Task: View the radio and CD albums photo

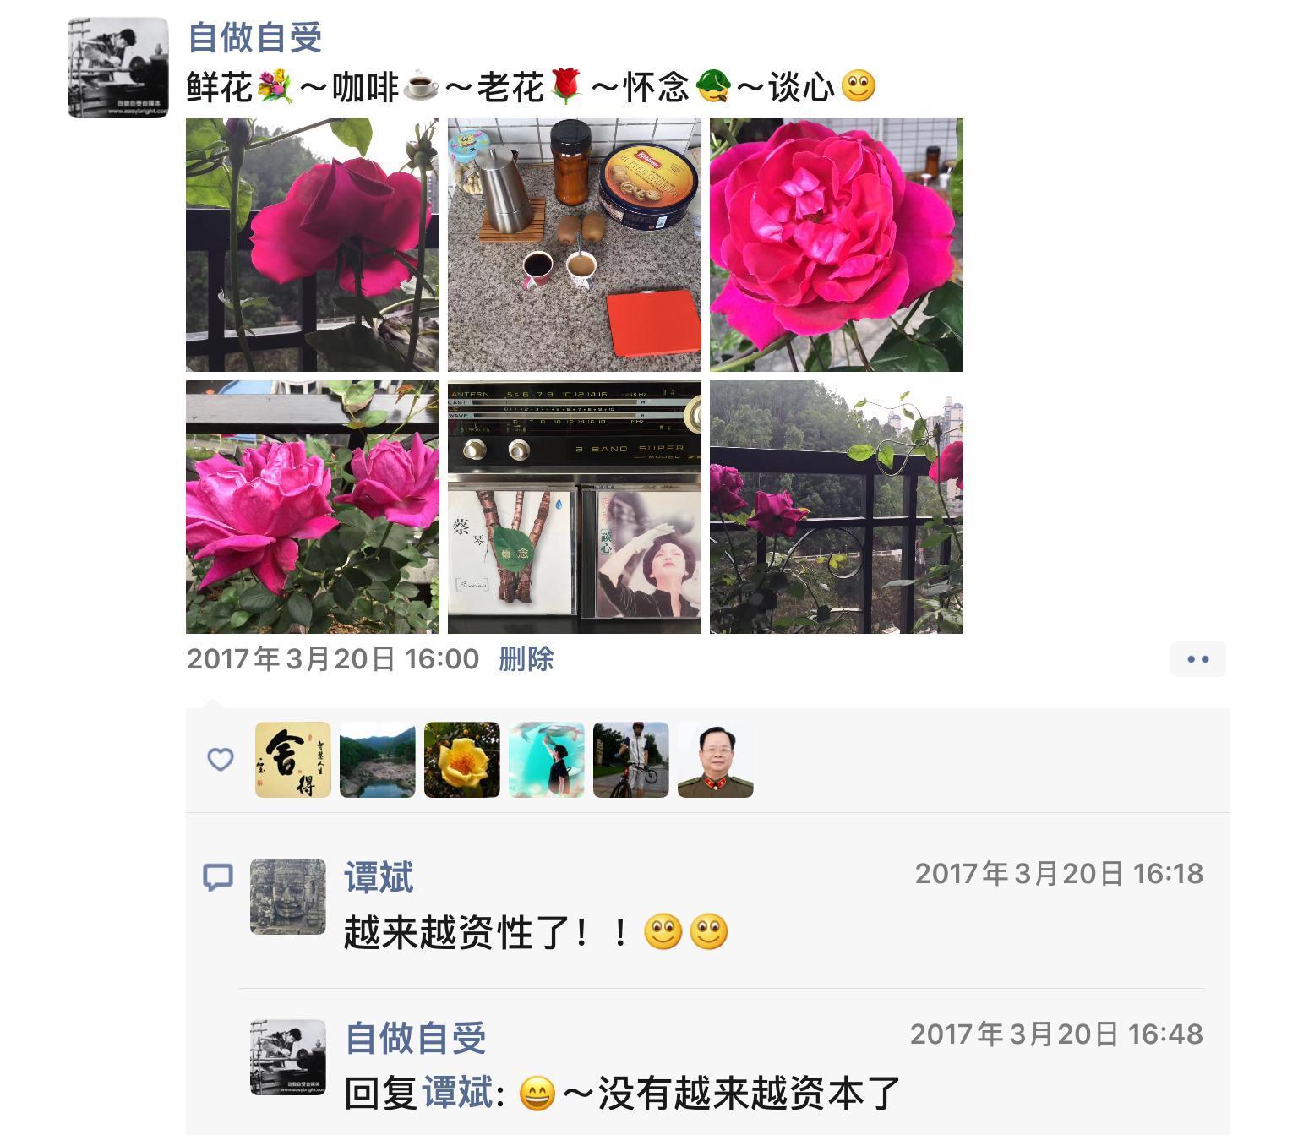Action: point(575,507)
